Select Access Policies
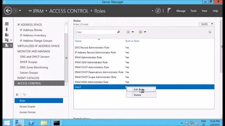 (x=27, y=112)
